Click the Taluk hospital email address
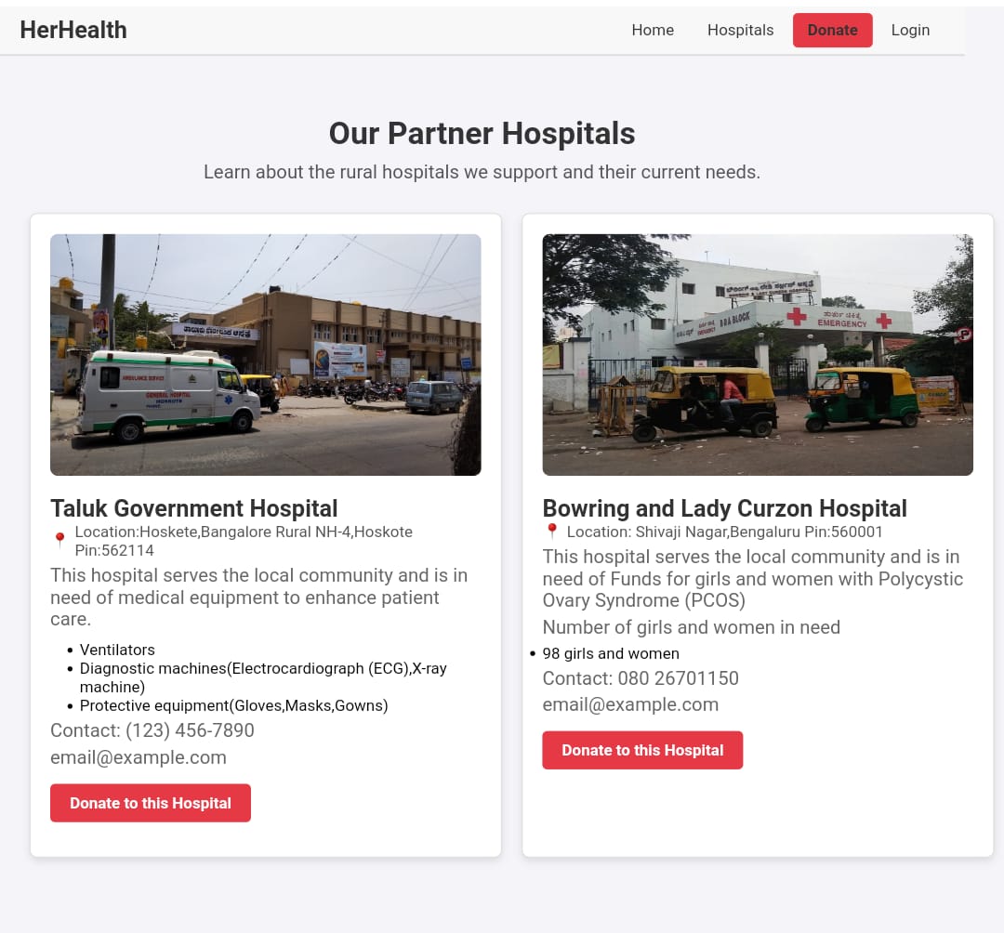This screenshot has height=933, width=1004. click(x=139, y=757)
